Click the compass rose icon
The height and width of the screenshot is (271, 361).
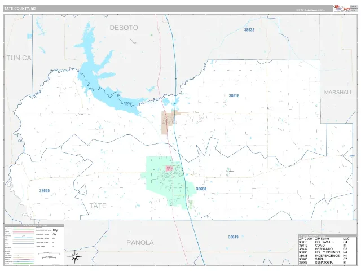(74, 256)
